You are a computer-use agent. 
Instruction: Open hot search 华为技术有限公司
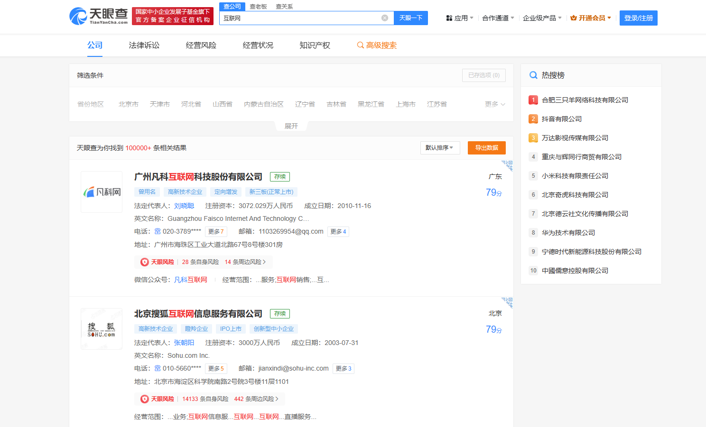(x=568, y=233)
